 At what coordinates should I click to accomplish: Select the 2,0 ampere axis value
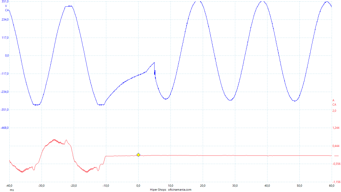[x=334, y=111]
